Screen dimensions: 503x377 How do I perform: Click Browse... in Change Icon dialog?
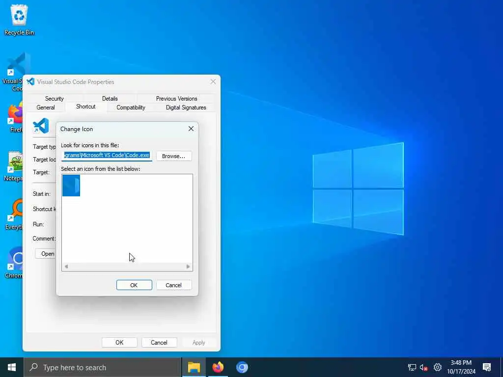coord(173,156)
